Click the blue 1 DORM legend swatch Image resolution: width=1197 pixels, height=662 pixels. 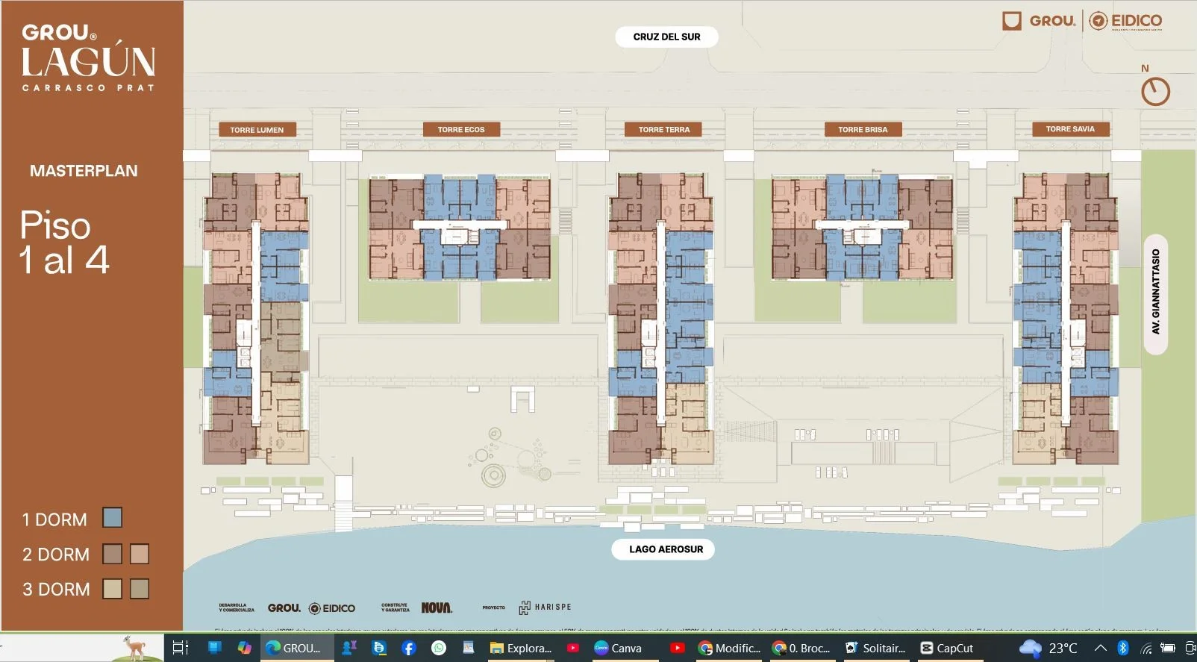tap(112, 518)
